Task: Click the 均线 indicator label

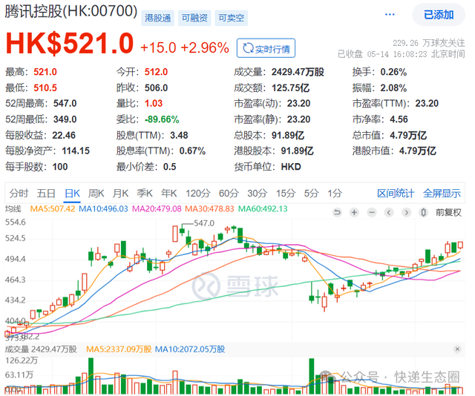Action: [13, 209]
